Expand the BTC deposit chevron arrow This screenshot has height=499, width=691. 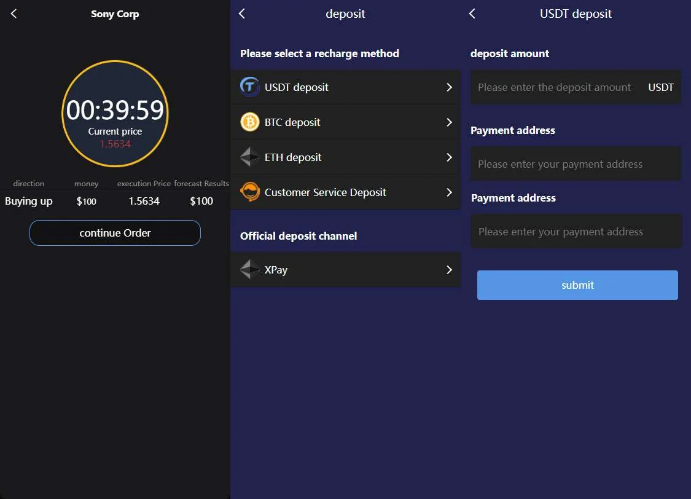449,122
